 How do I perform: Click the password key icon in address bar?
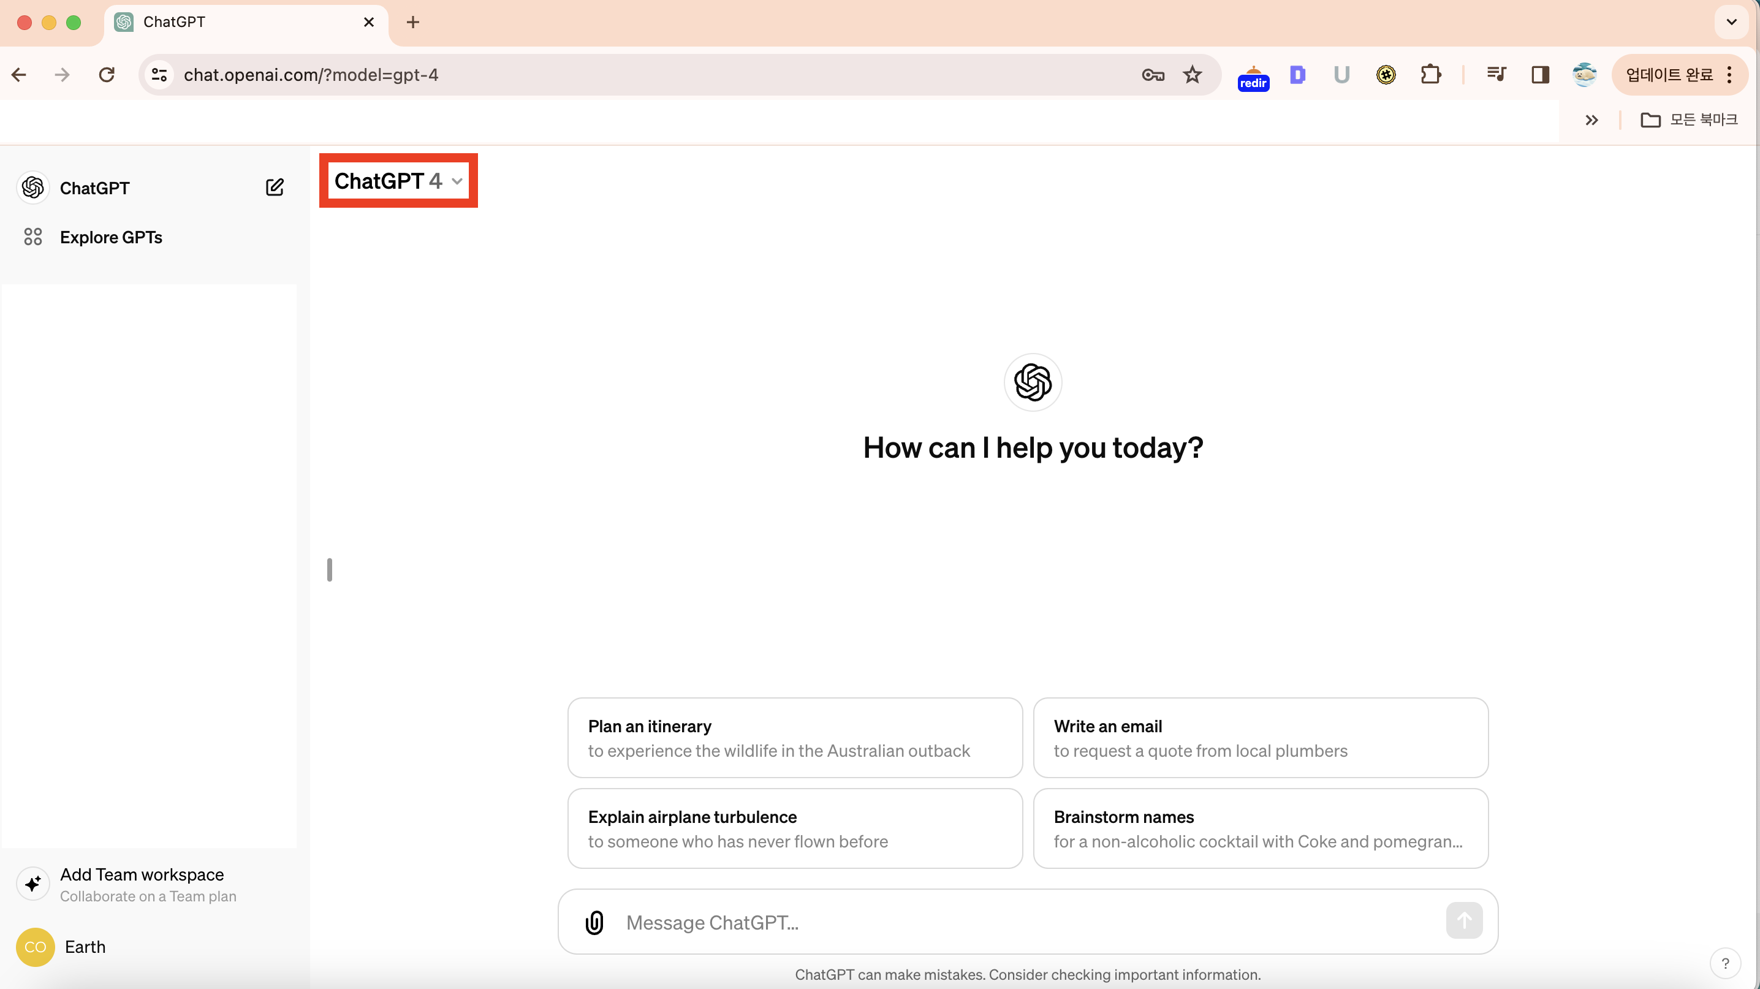pos(1152,74)
